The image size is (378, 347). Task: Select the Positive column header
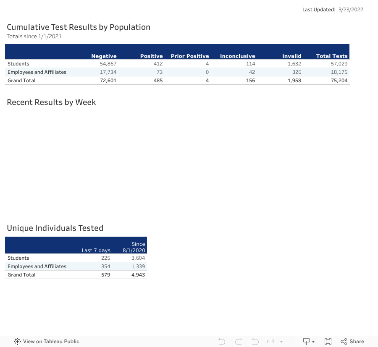click(151, 56)
